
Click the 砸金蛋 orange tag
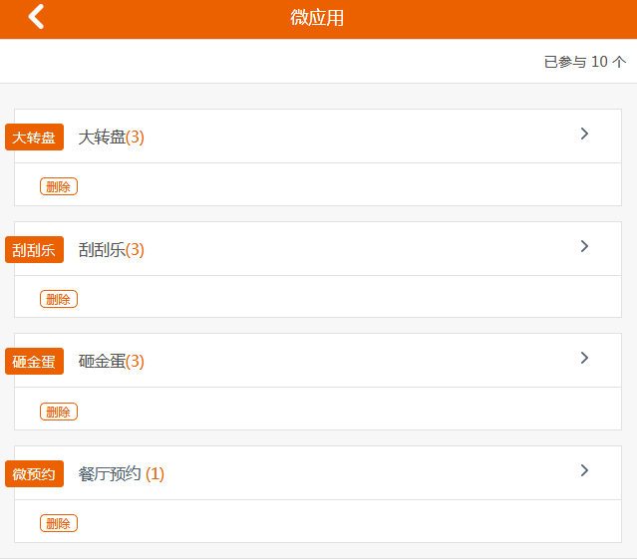click(x=34, y=361)
